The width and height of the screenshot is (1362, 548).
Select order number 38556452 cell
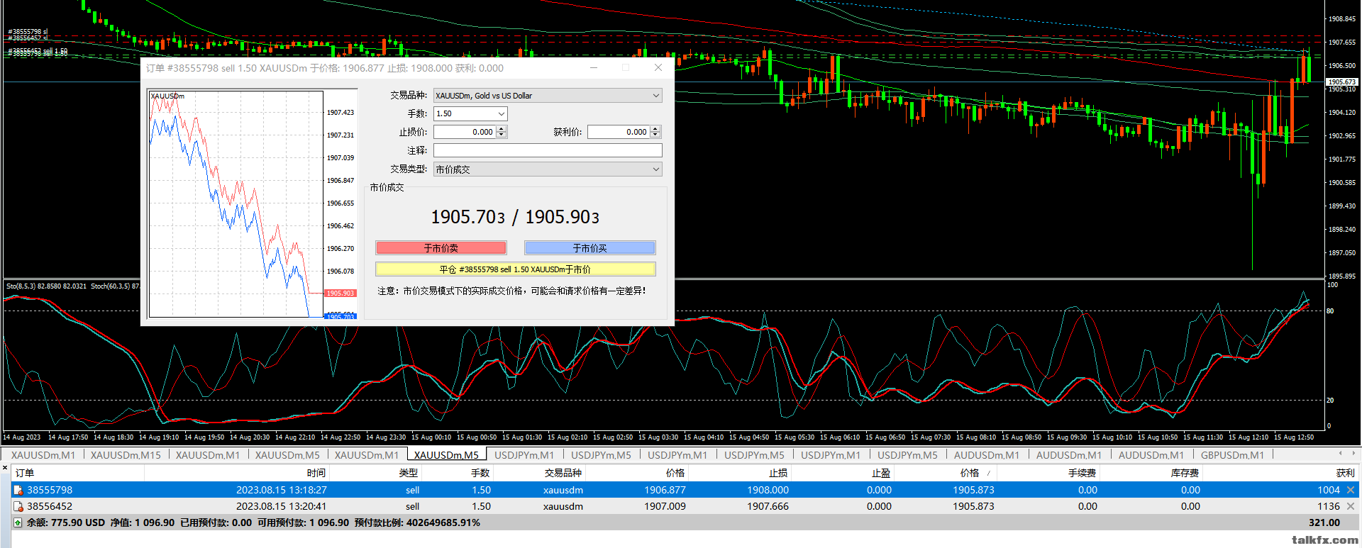50,506
